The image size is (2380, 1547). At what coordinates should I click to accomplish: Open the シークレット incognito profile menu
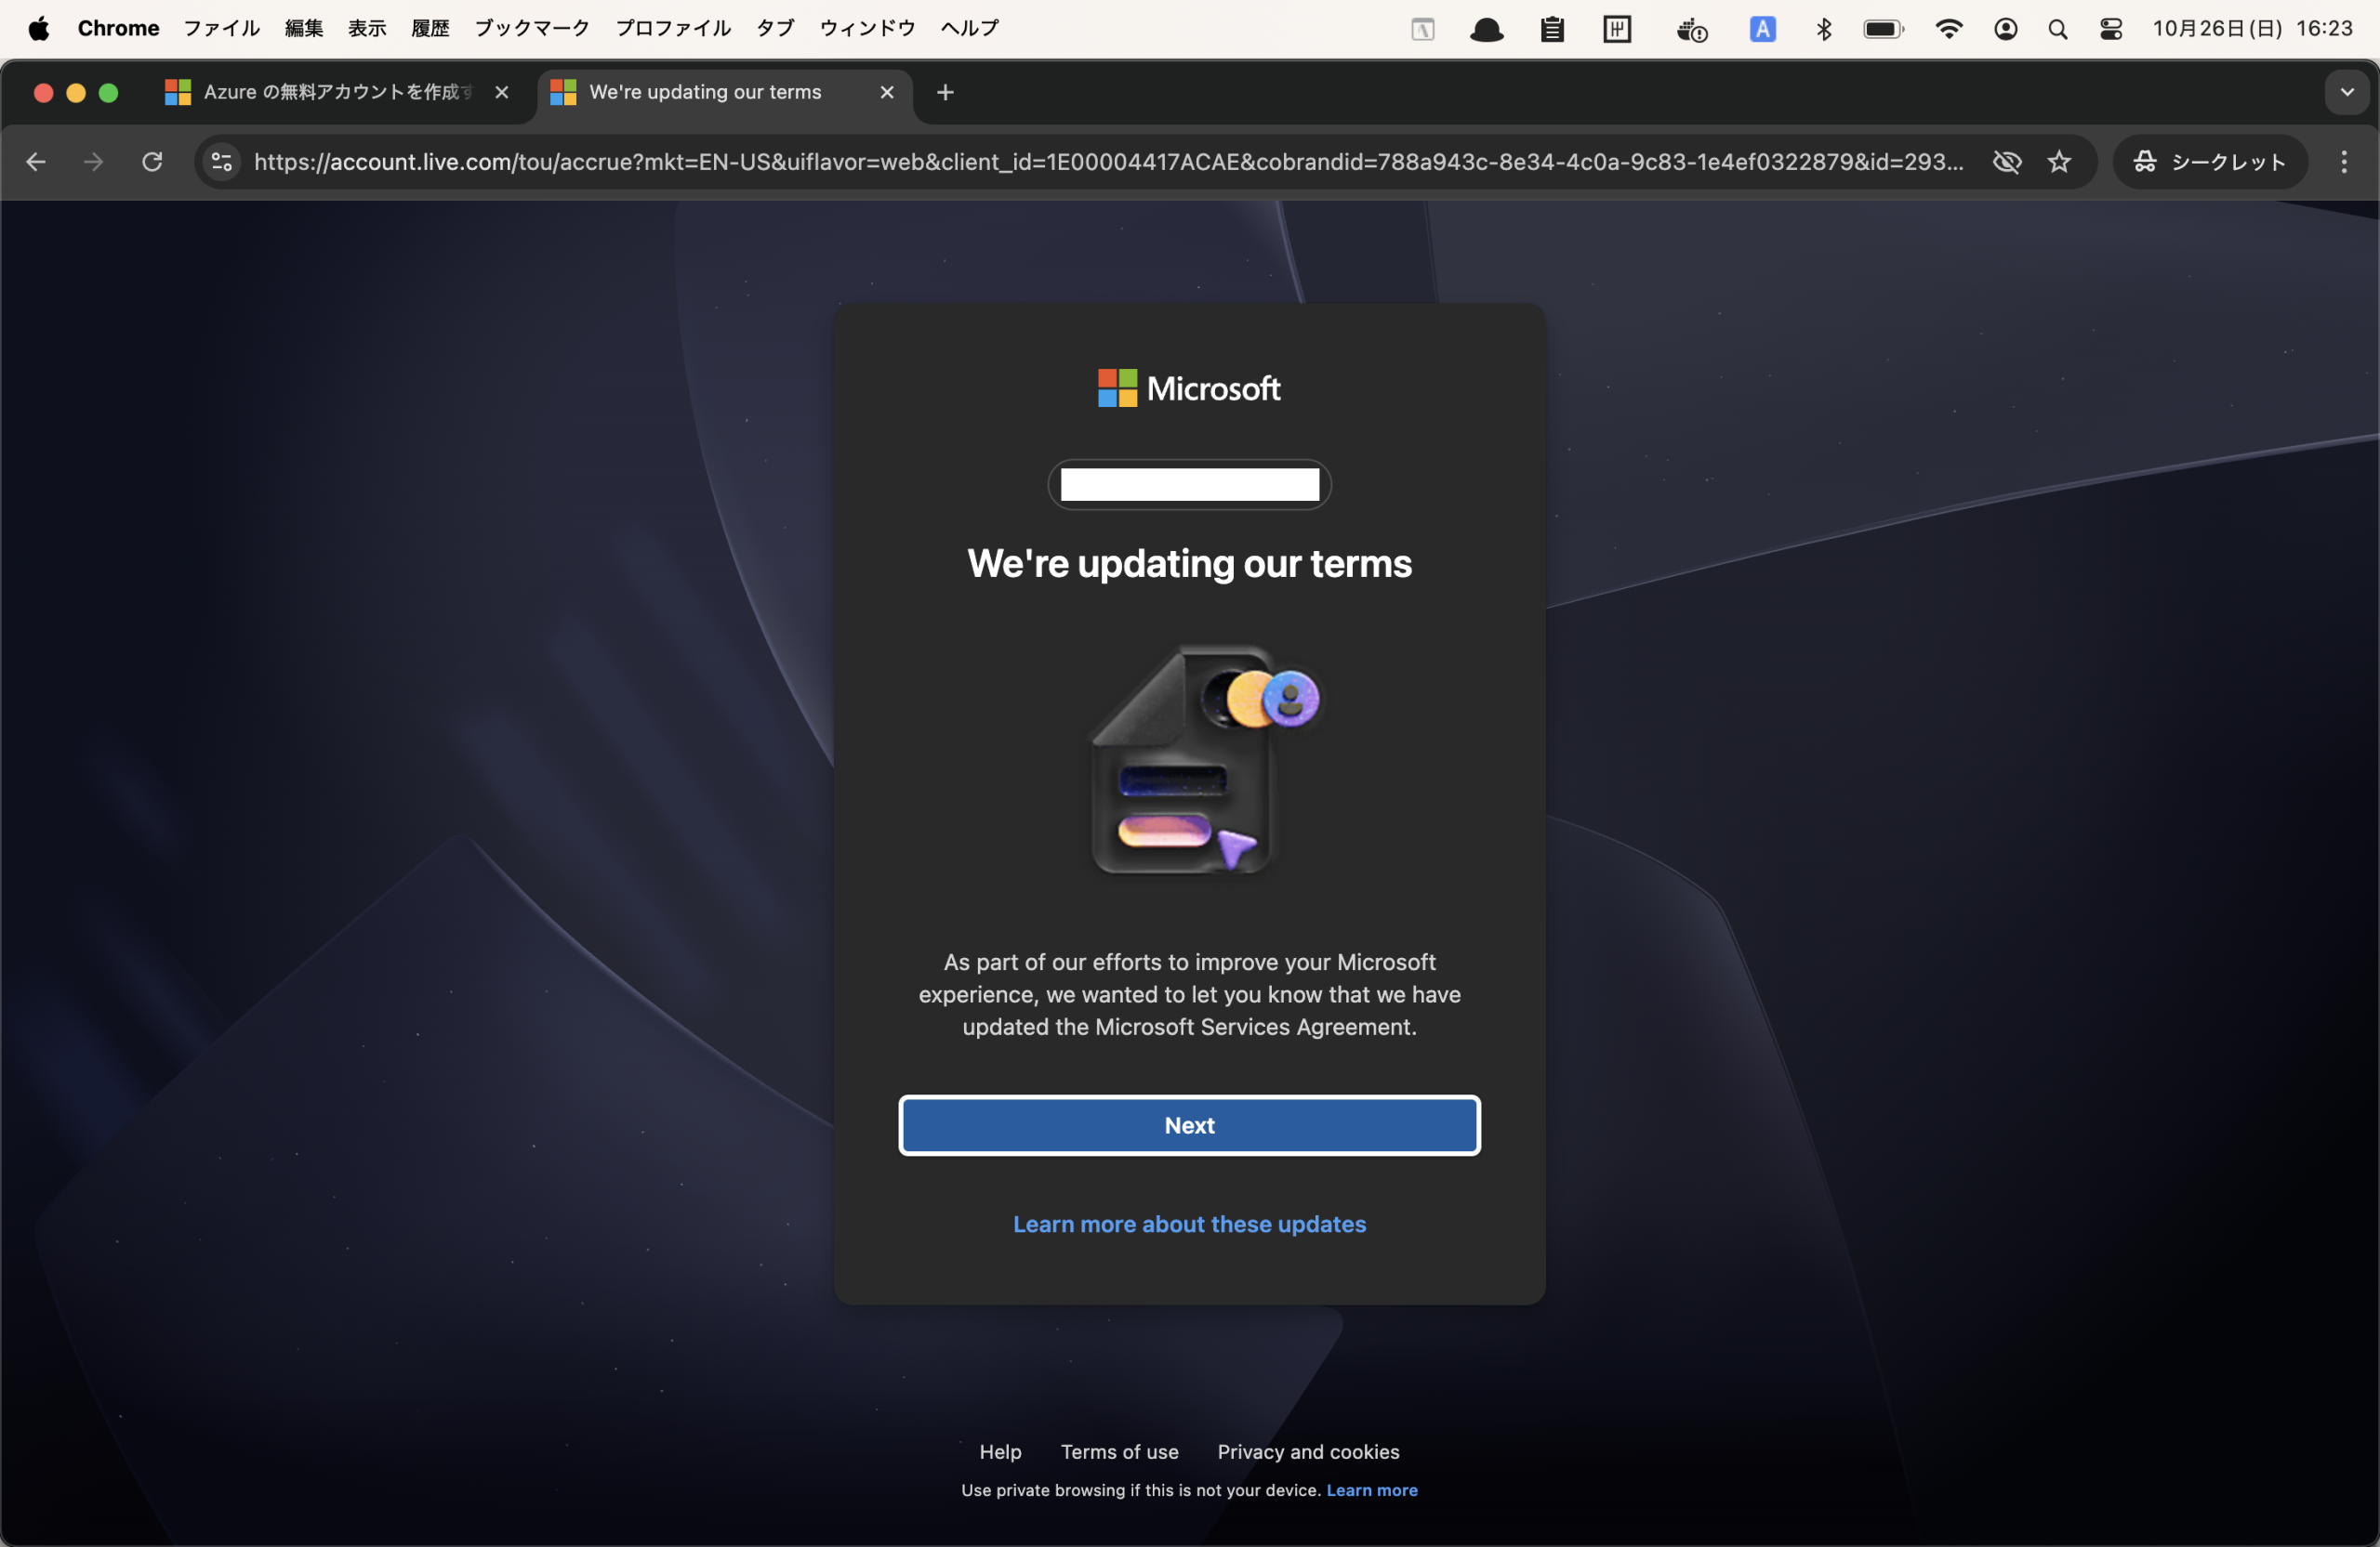(x=2210, y=162)
